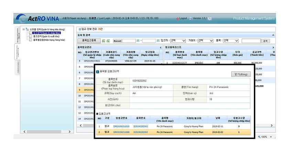This screenshot has width=291, height=152.
Task: Click the VINA EZ-CM supplier name cell
Action: click(130, 61)
